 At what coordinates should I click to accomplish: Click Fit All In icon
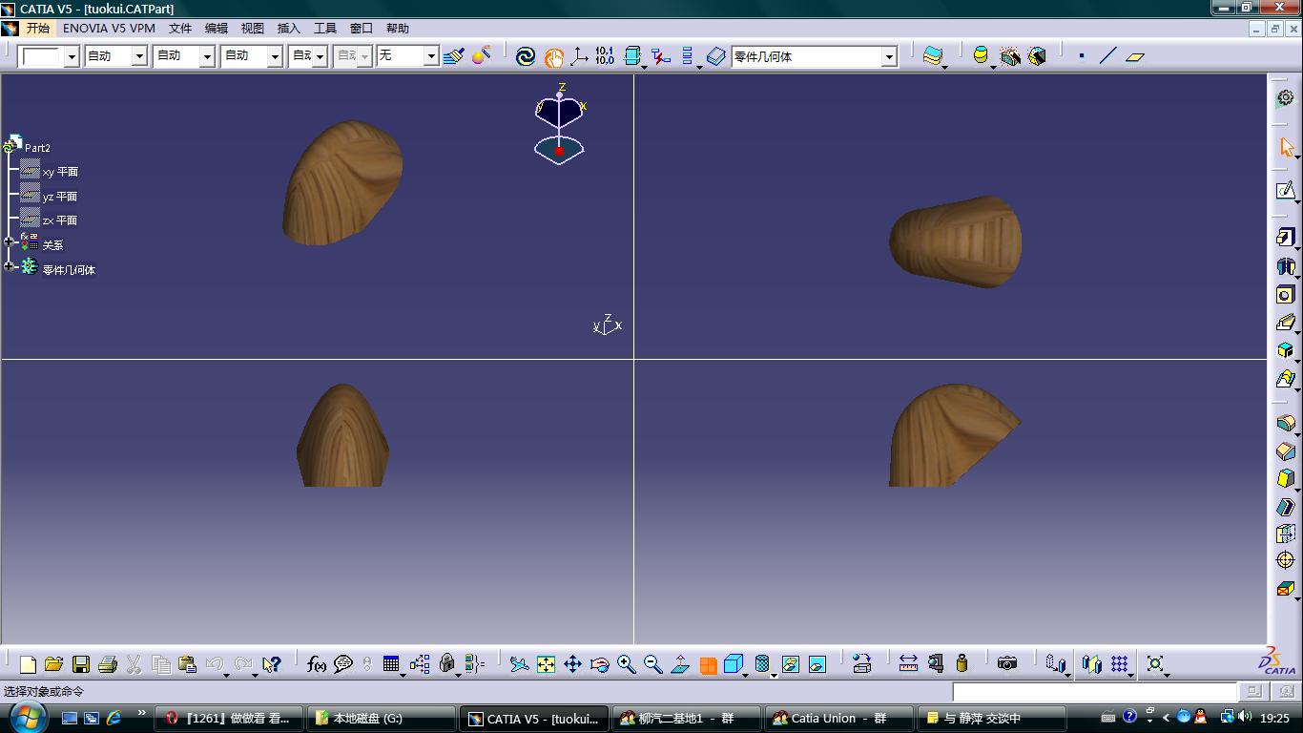546,664
